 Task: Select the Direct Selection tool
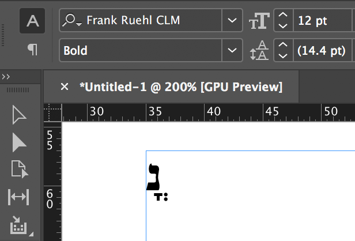tap(19, 142)
